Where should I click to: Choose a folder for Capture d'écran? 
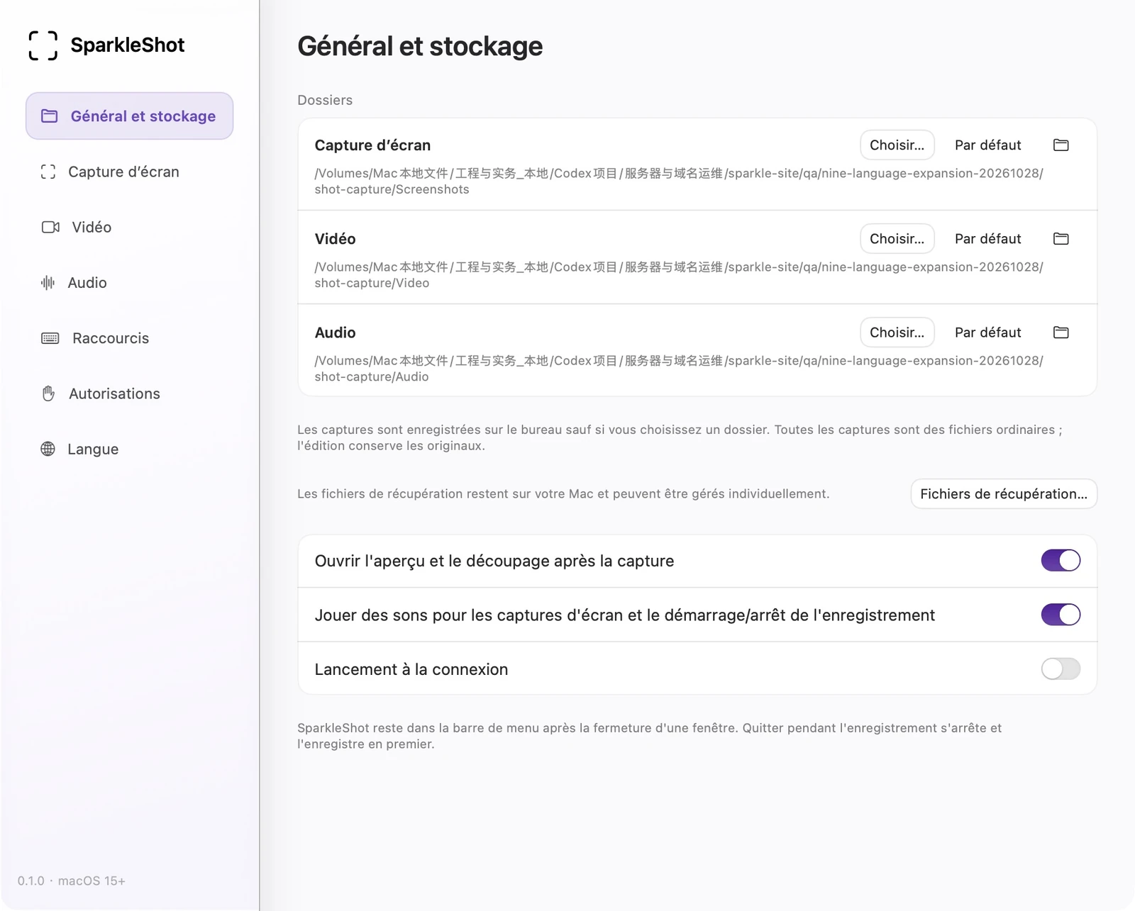click(897, 145)
